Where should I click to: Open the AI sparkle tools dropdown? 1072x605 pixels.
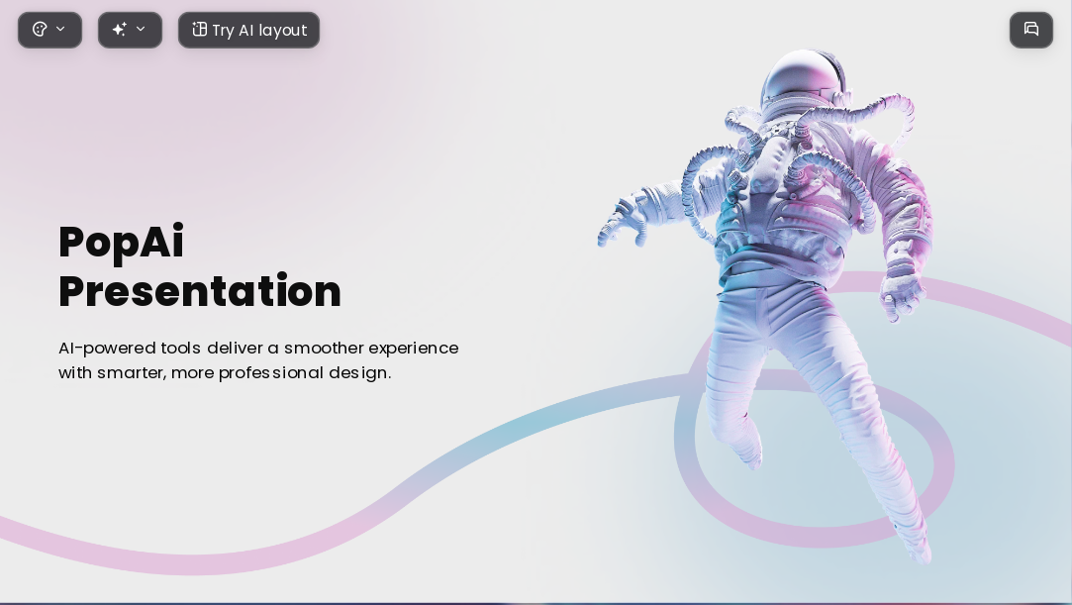coord(130,30)
